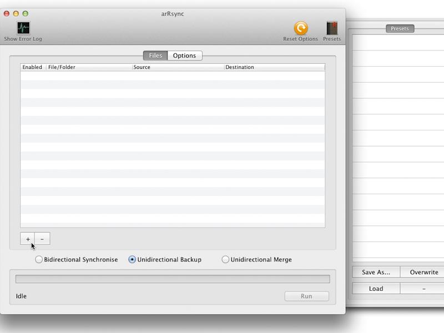Click Save As... in Presets panel

376,272
